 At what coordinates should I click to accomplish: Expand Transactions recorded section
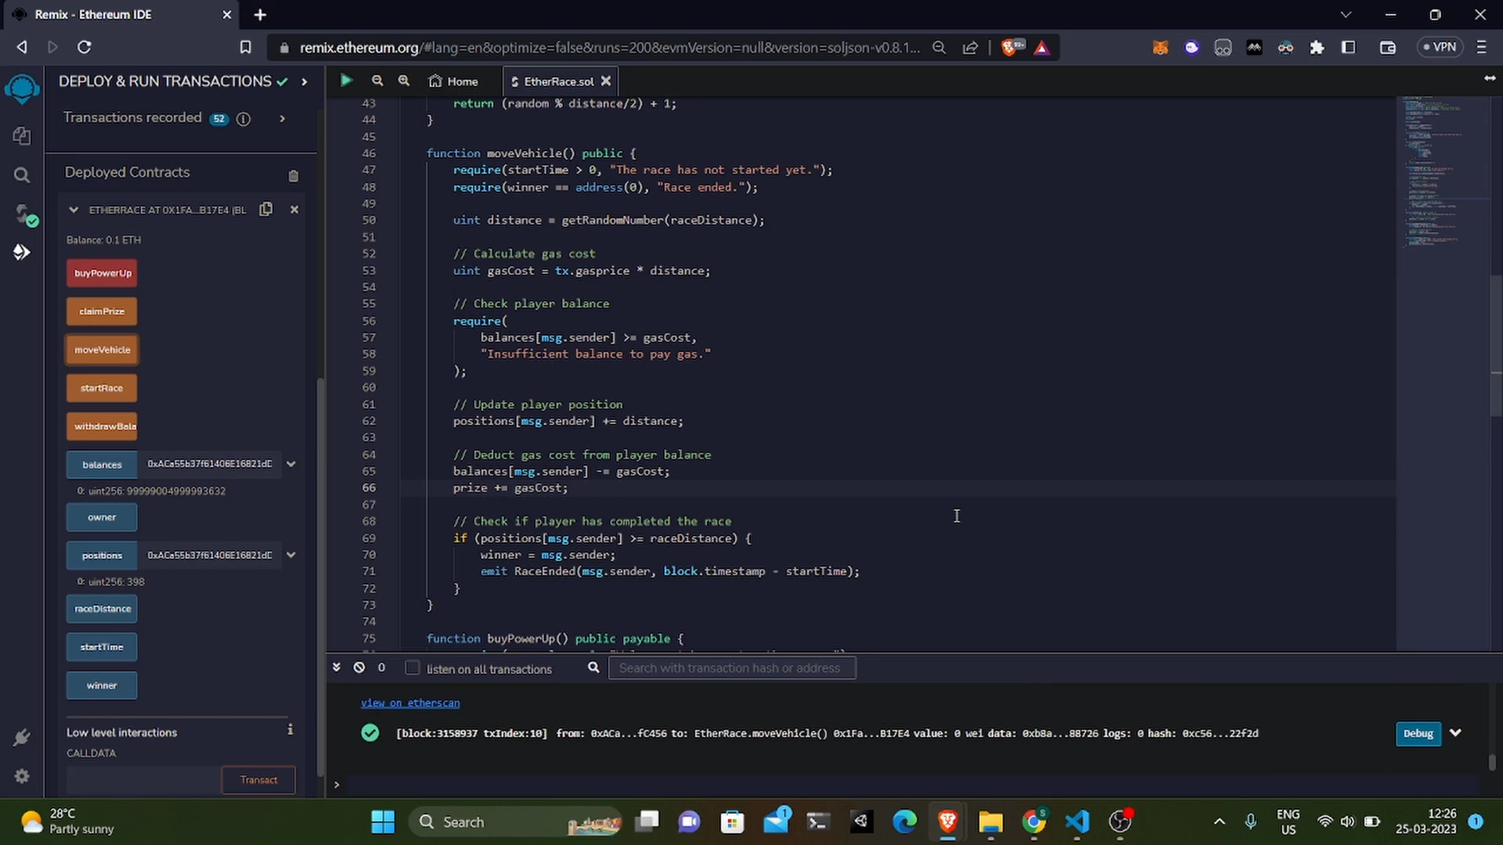click(283, 119)
